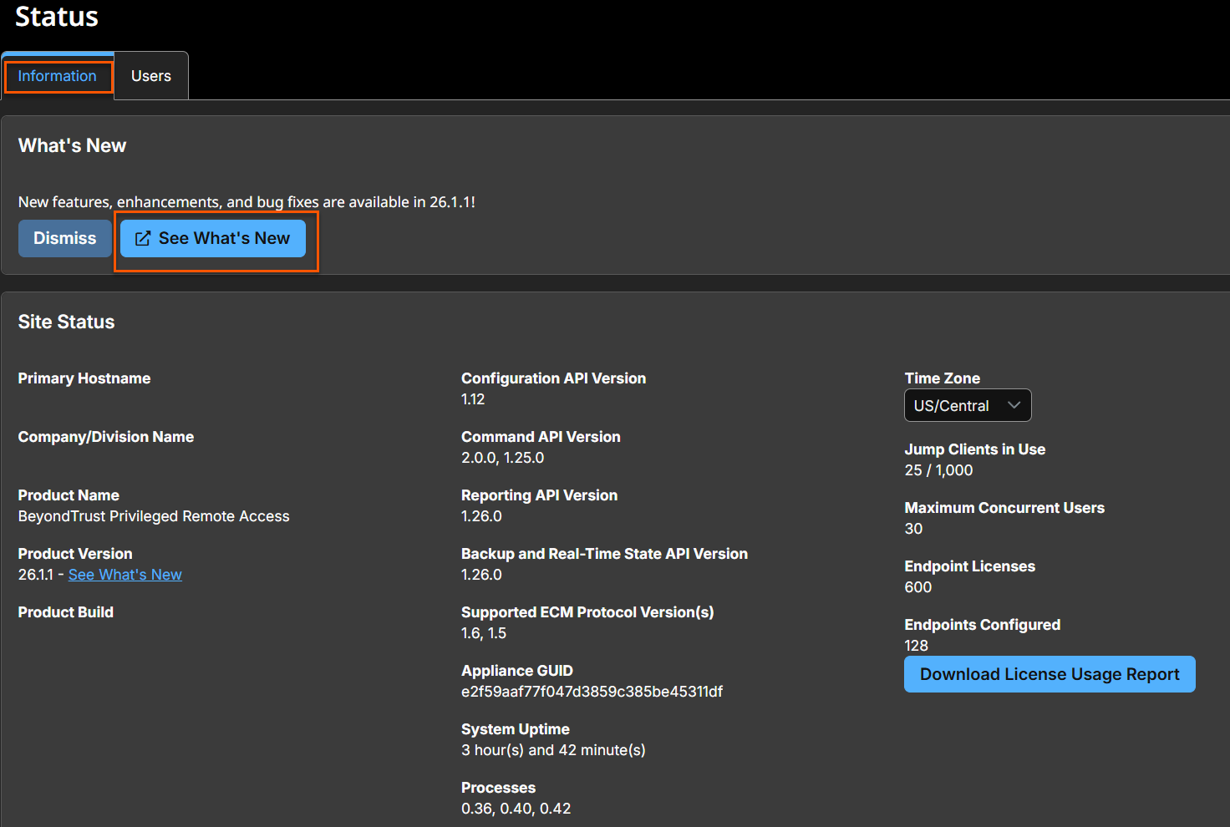Click the ECM Protocol value 1.6, 1.5
The width and height of the screenshot is (1230, 827).
click(x=484, y=633)
